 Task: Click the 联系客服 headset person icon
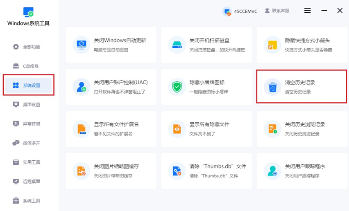click(x=267, y=11)
